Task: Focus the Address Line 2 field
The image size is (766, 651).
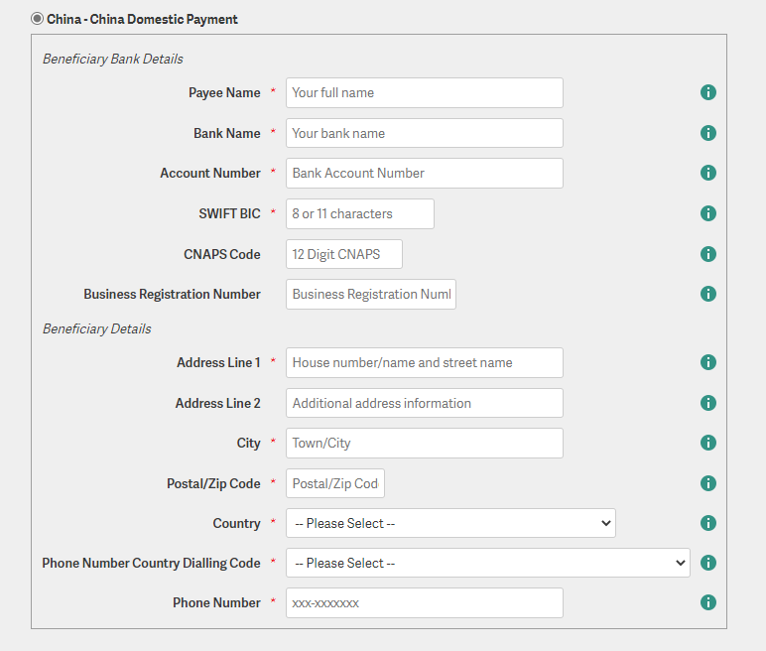Action: [x=424, y=403]
